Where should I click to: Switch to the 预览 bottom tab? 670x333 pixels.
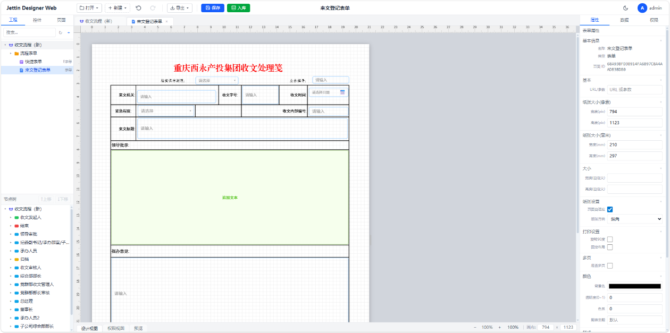click(x=138, y=328)
